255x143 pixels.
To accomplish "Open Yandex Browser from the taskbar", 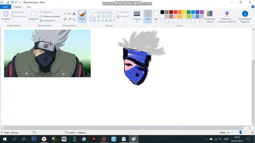I will [44, 139].
